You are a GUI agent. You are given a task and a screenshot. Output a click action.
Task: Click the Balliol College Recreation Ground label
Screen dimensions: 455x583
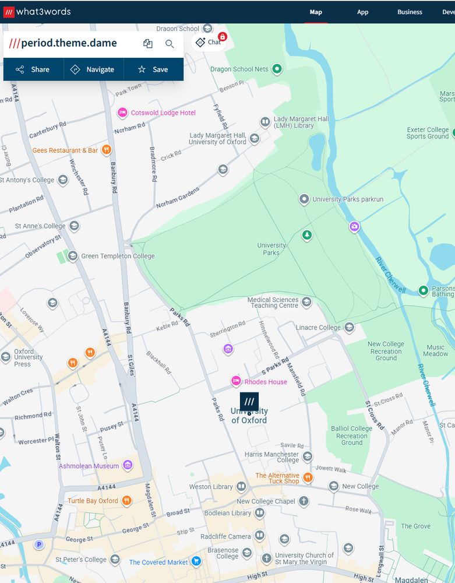point(351,436)
